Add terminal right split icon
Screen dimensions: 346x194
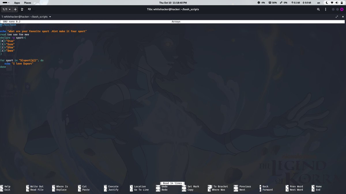22,9
